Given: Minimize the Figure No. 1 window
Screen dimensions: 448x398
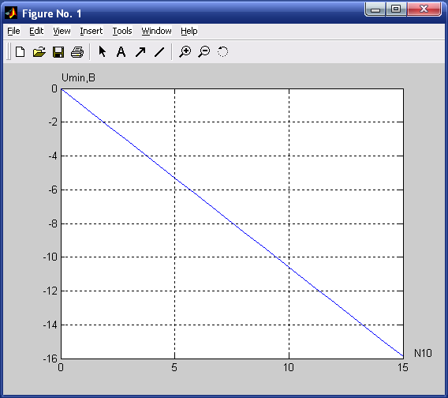Looking at the screenshot, I should tap(375, 9).
